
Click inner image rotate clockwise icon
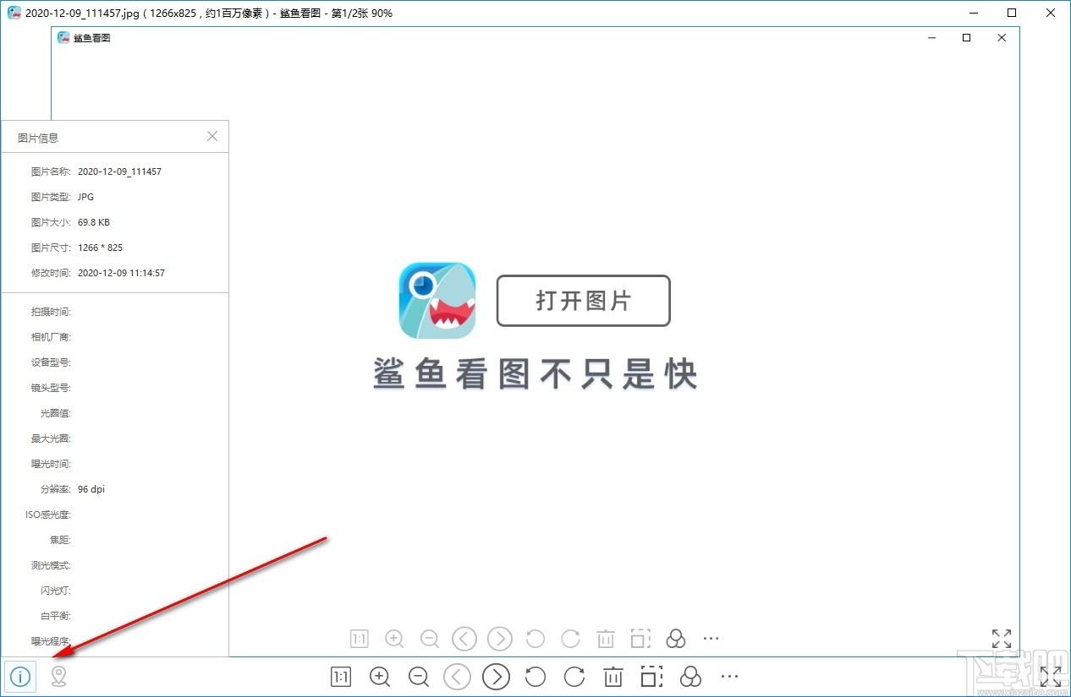click(x=571, y=640)
